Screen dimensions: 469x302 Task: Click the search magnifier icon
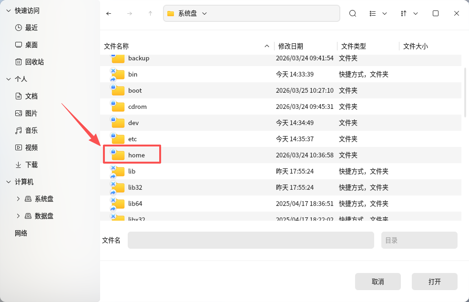[x=353, y=13]
